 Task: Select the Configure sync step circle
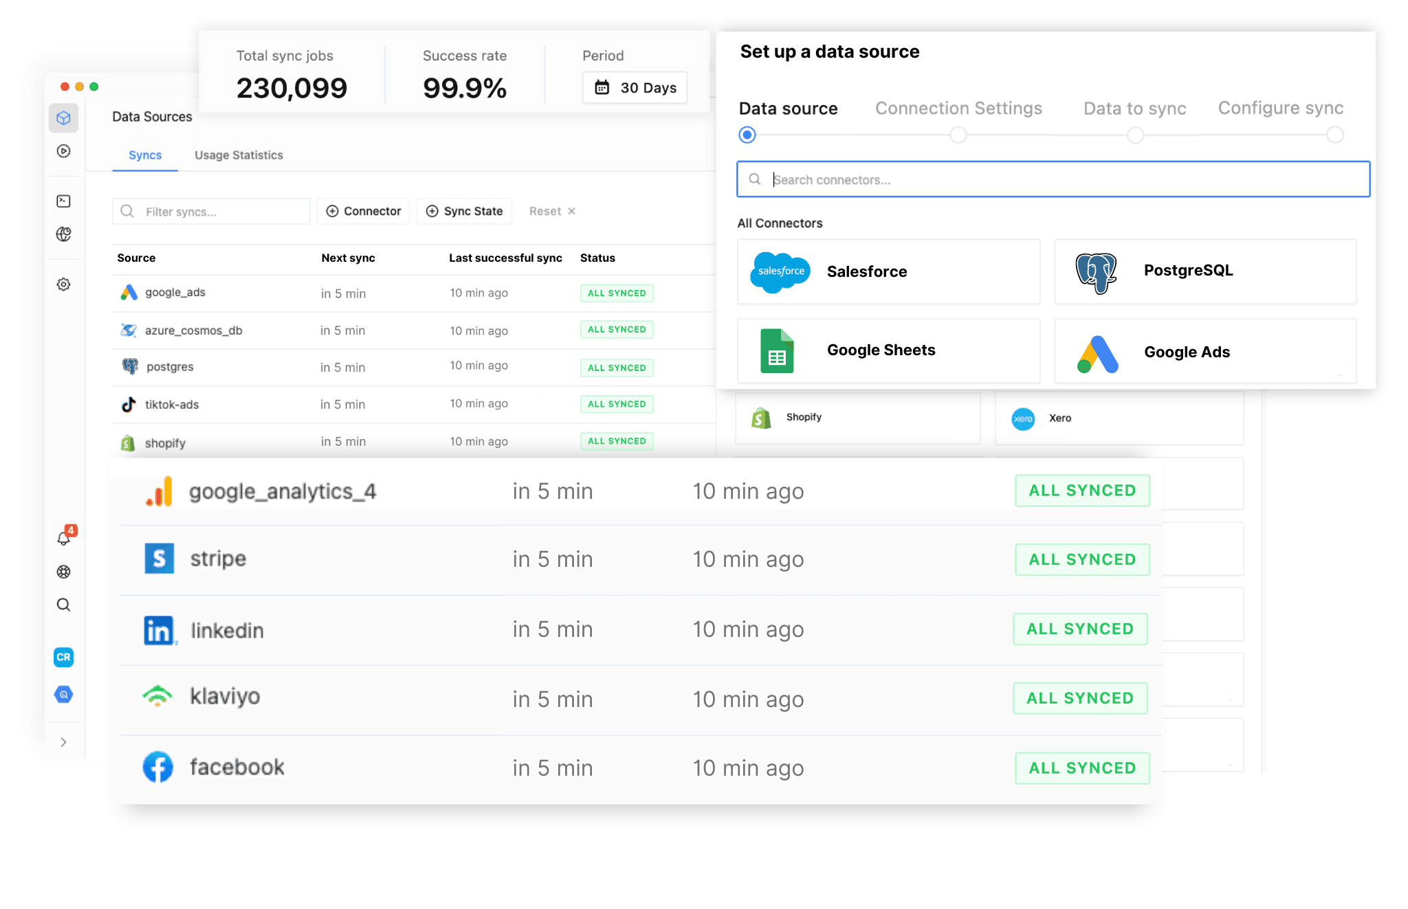tap(1334, 135)
